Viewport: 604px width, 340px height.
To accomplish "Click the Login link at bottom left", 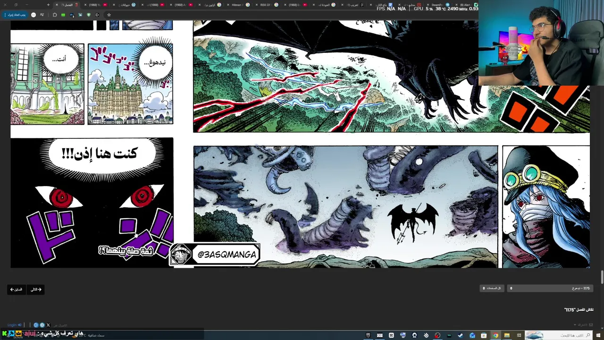I will [14, 325].
